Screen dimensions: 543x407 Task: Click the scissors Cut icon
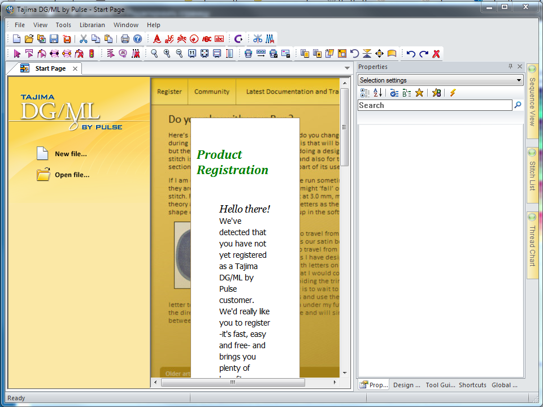click(84, 39)
